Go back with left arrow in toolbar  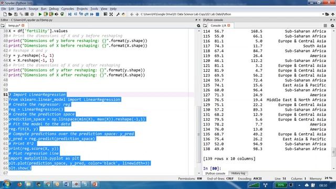[132, 14]
